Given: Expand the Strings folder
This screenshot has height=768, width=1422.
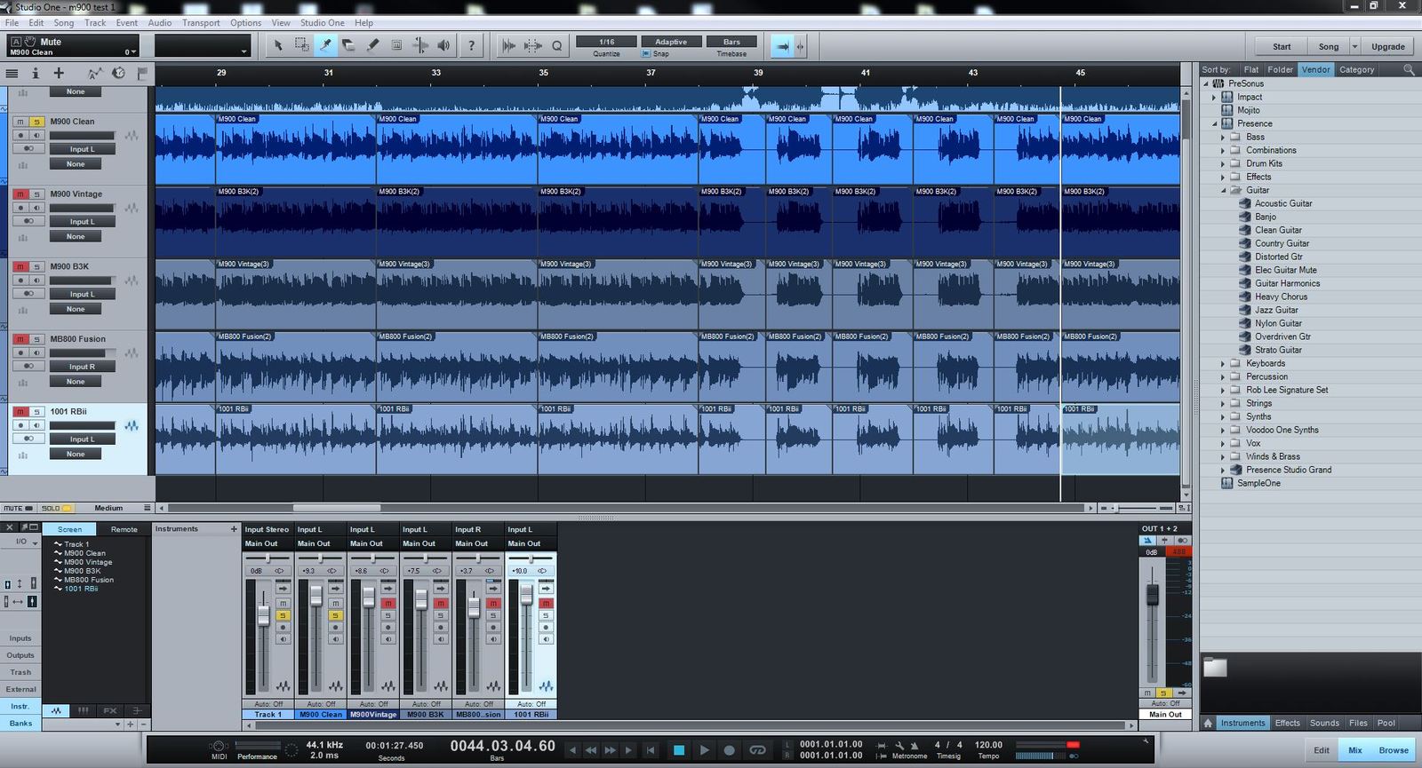Looking at the screenshot, I should (x=1223, y=403).
